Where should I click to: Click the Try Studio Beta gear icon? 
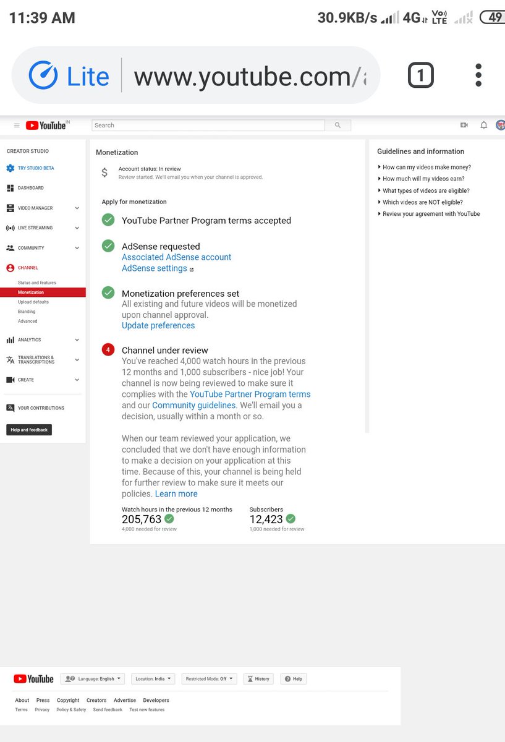tap(10, 168)
